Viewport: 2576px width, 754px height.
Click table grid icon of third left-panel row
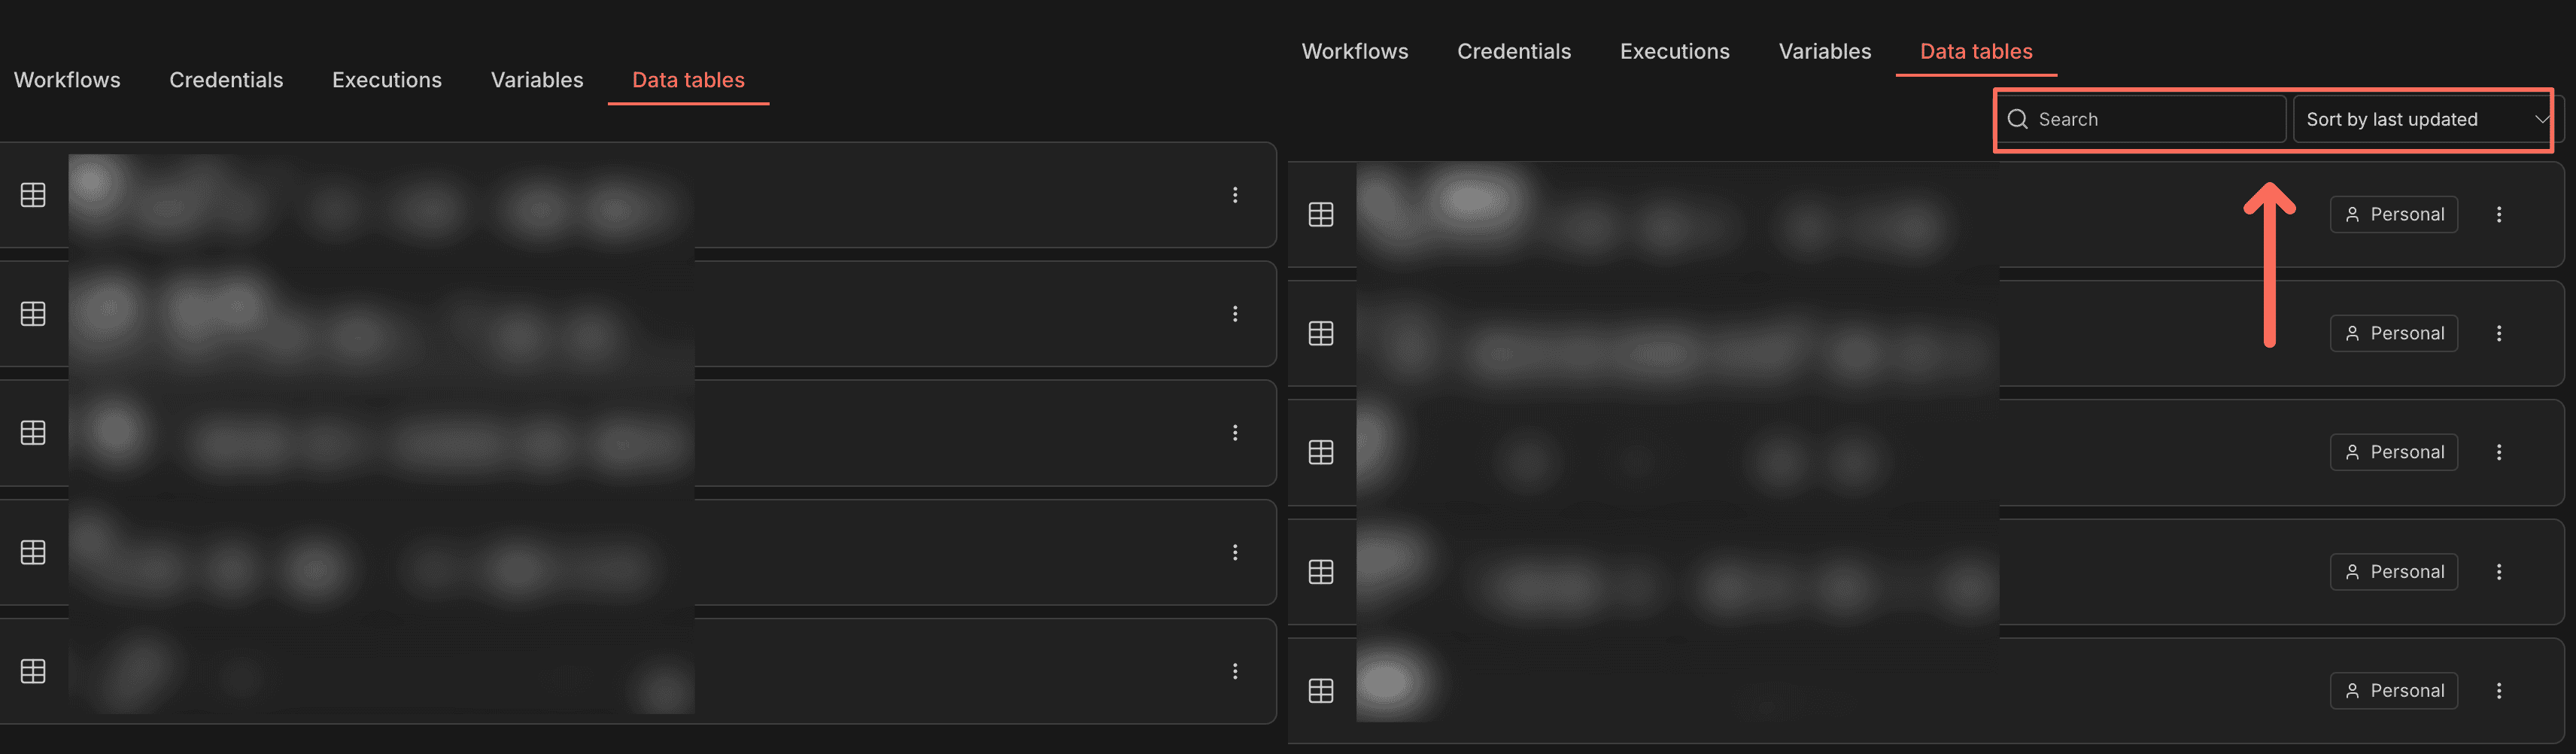[x=33, y=433]
